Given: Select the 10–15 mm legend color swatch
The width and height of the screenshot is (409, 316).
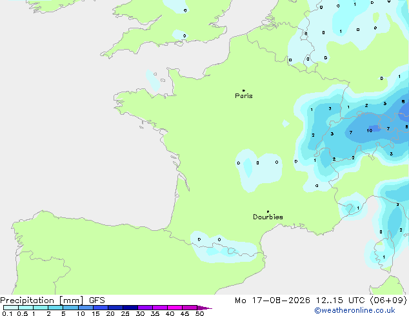Looking at the screenshot, I should [86, 308].
